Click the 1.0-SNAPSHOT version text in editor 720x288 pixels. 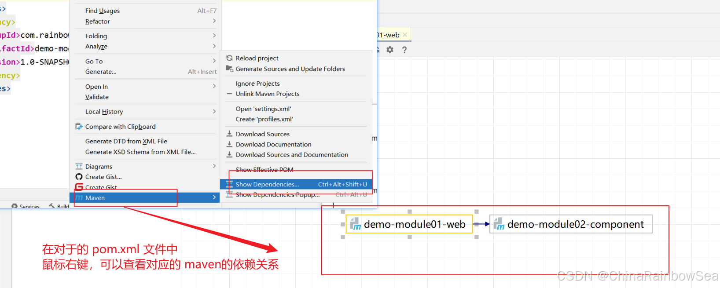[45, 62]
